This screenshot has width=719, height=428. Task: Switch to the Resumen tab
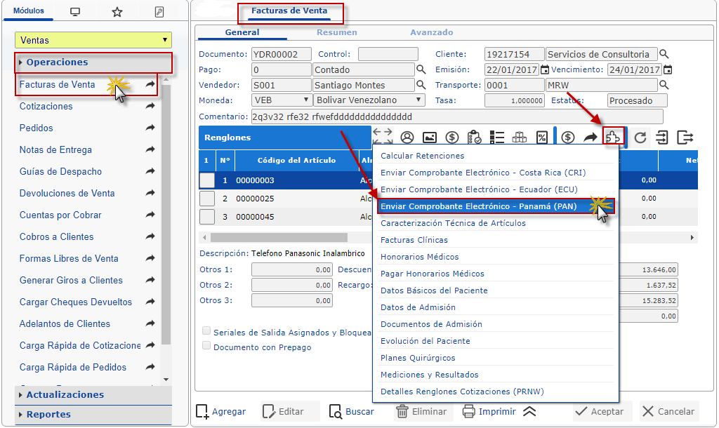click(x=336, y=32)
